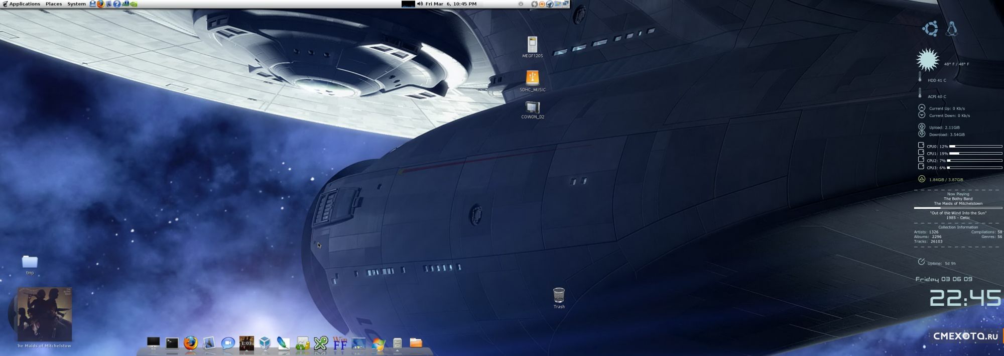Click the date and time in top panel
Viewport: 1004px width, 356px height.
pyautogui.click(x=451, y=4)
